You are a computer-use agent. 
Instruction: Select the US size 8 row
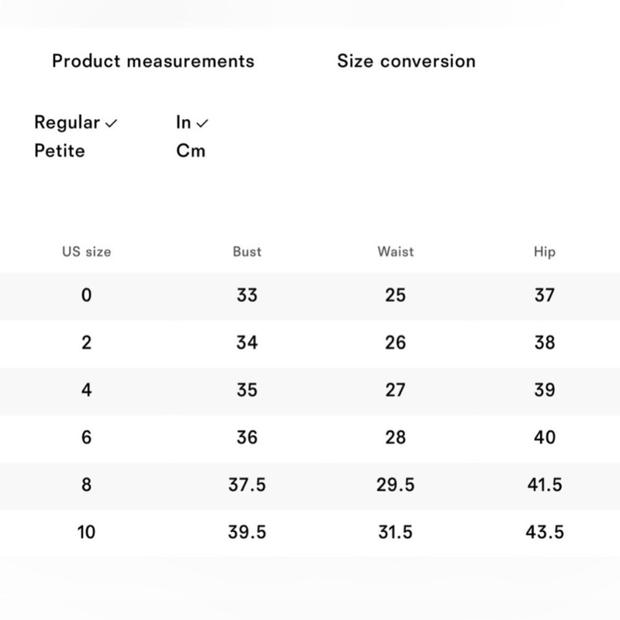86,485
